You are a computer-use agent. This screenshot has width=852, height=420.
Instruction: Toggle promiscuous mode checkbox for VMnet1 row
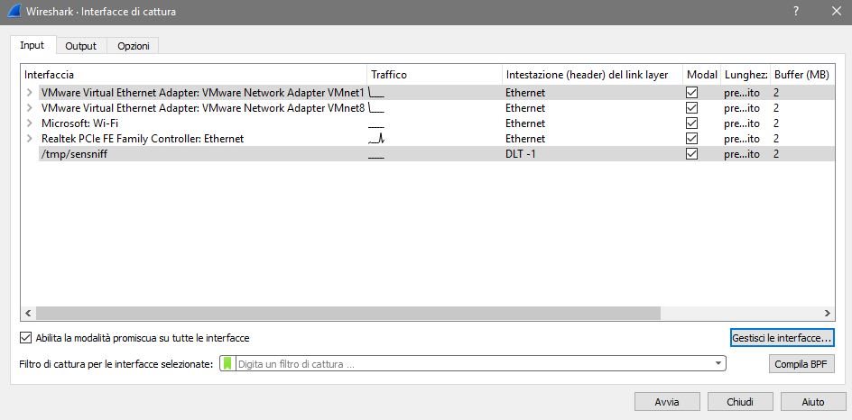coord(692,93)
